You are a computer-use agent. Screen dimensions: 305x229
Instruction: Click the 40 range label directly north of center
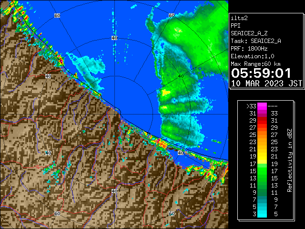[x=114, y=38]
